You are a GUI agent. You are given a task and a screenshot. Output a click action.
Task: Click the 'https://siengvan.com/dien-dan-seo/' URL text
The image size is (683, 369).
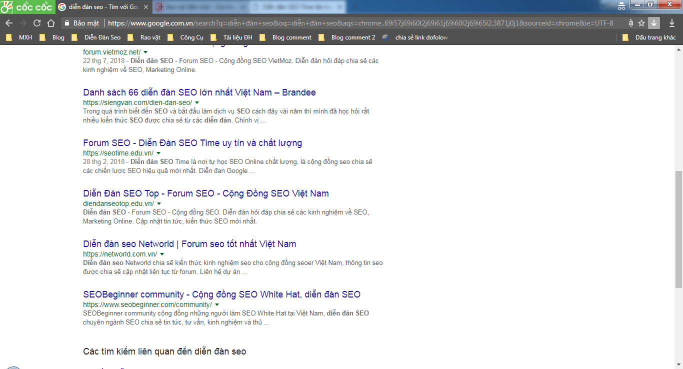click(137, 102)
